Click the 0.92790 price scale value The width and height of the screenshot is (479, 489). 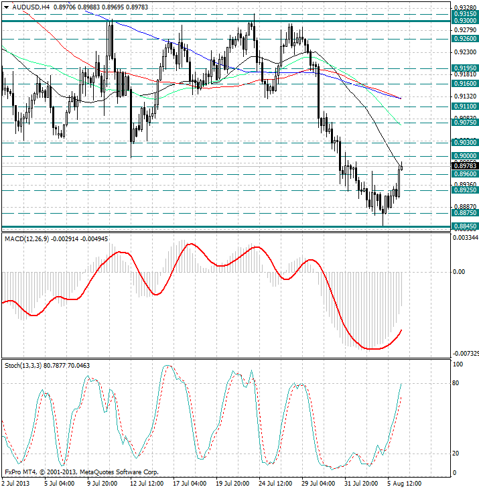466,30
